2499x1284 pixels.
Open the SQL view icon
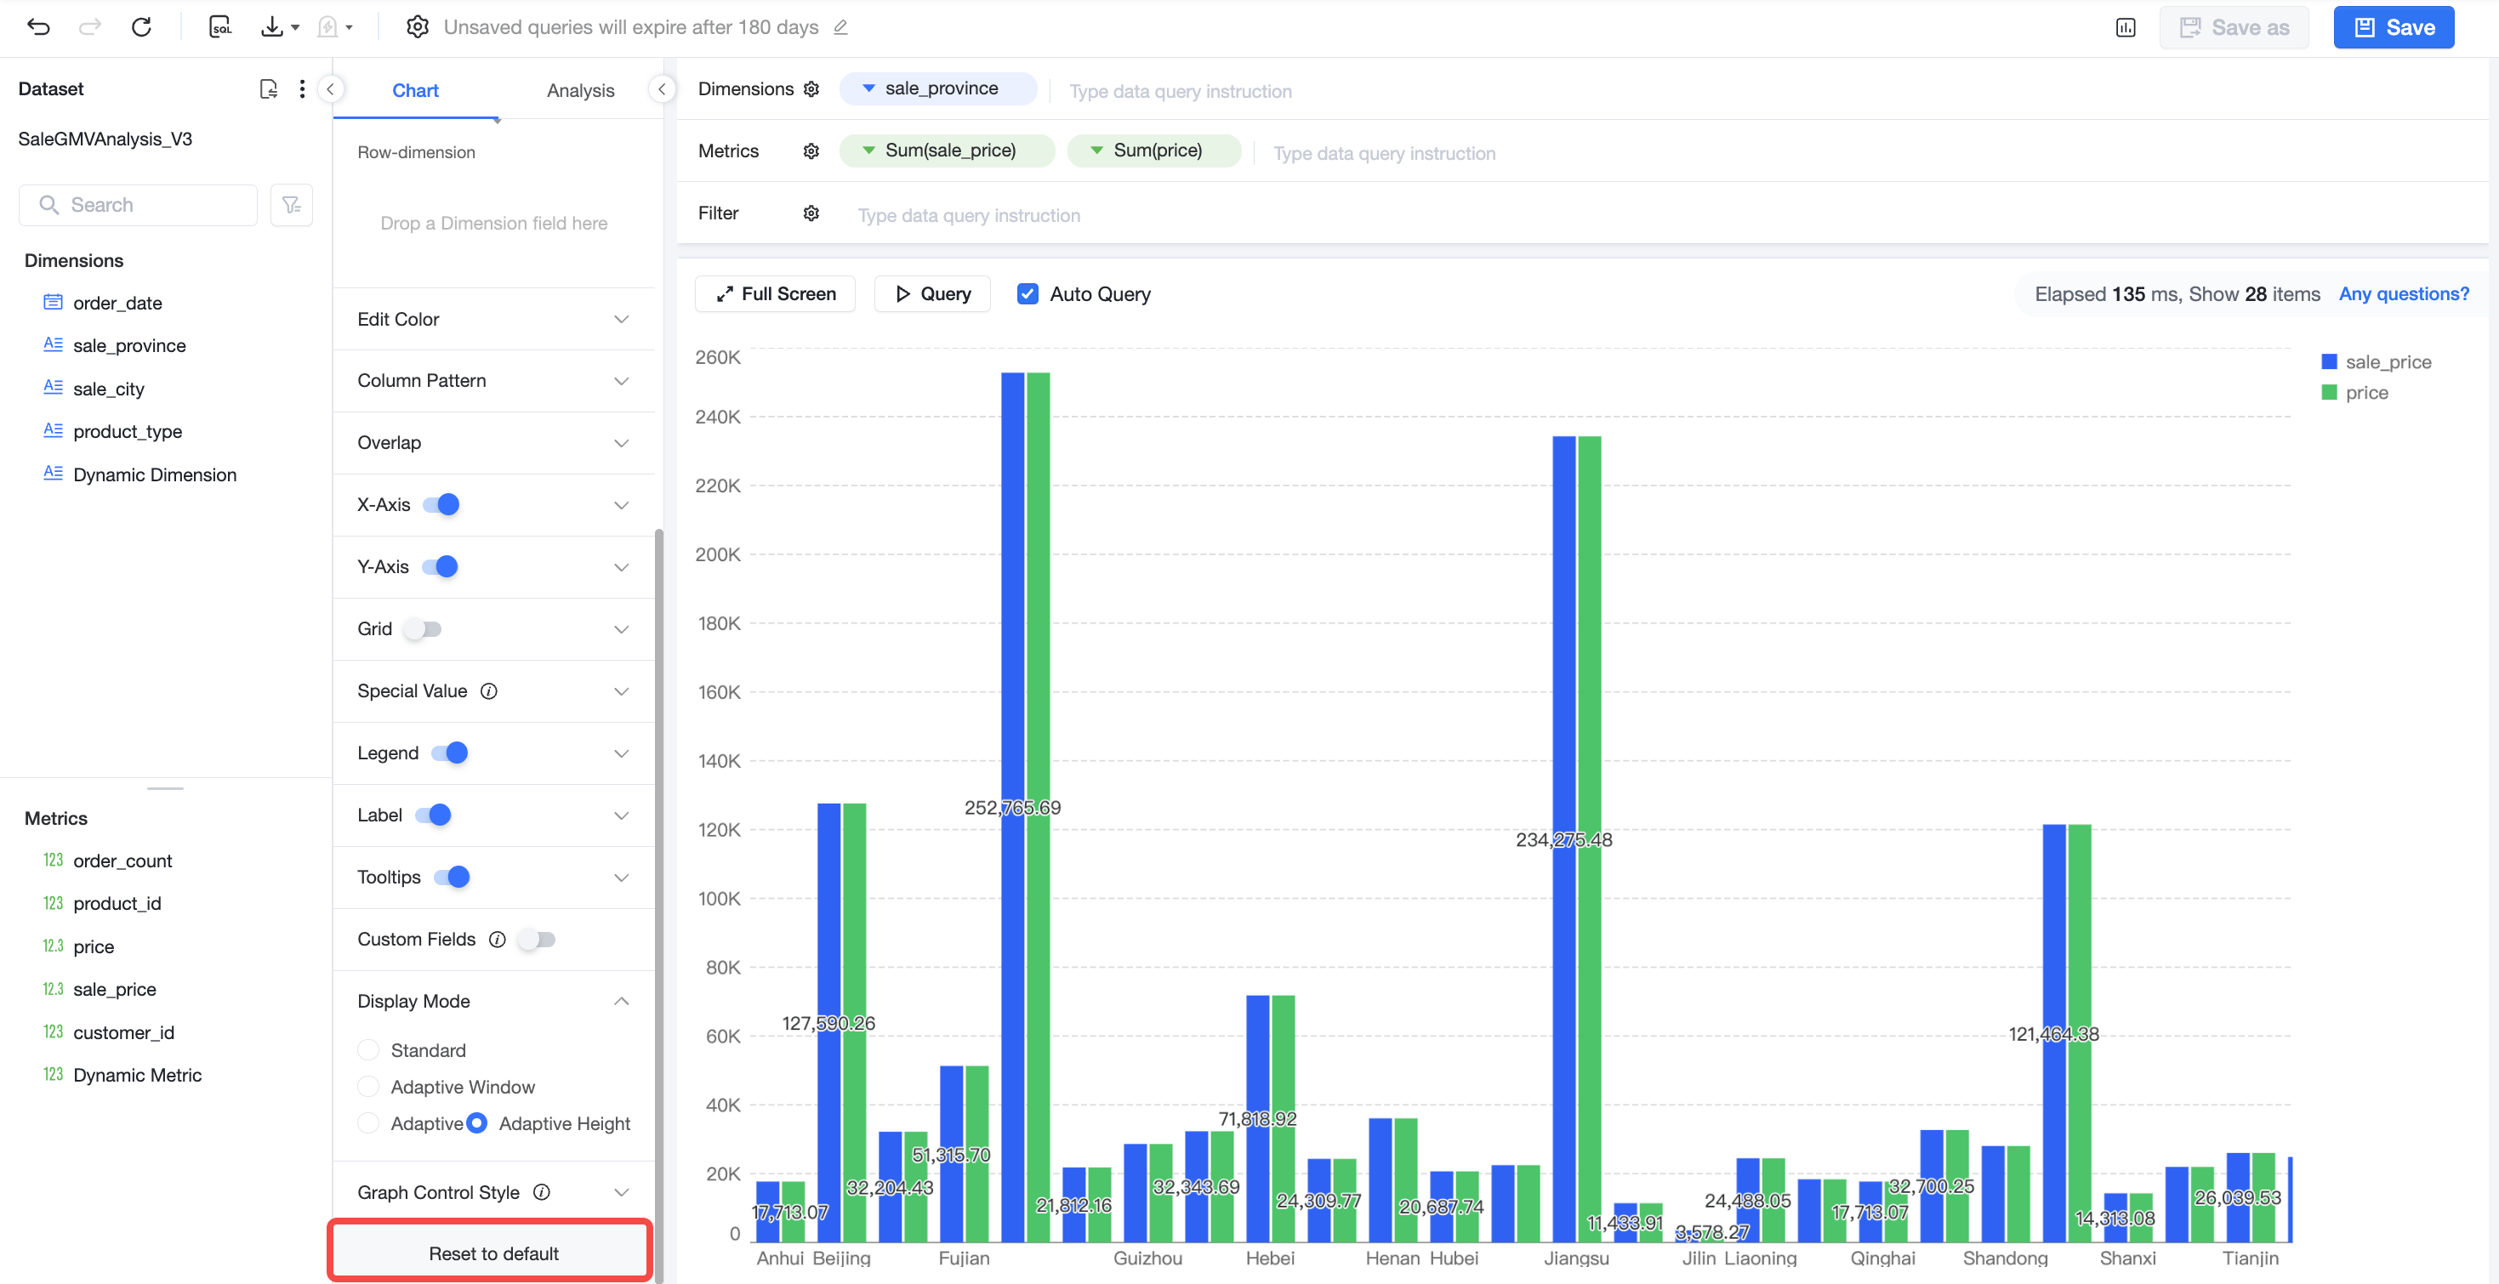pos(220,27)
